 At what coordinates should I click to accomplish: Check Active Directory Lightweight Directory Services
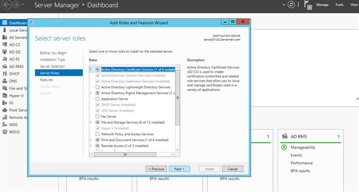coord(98,87)
